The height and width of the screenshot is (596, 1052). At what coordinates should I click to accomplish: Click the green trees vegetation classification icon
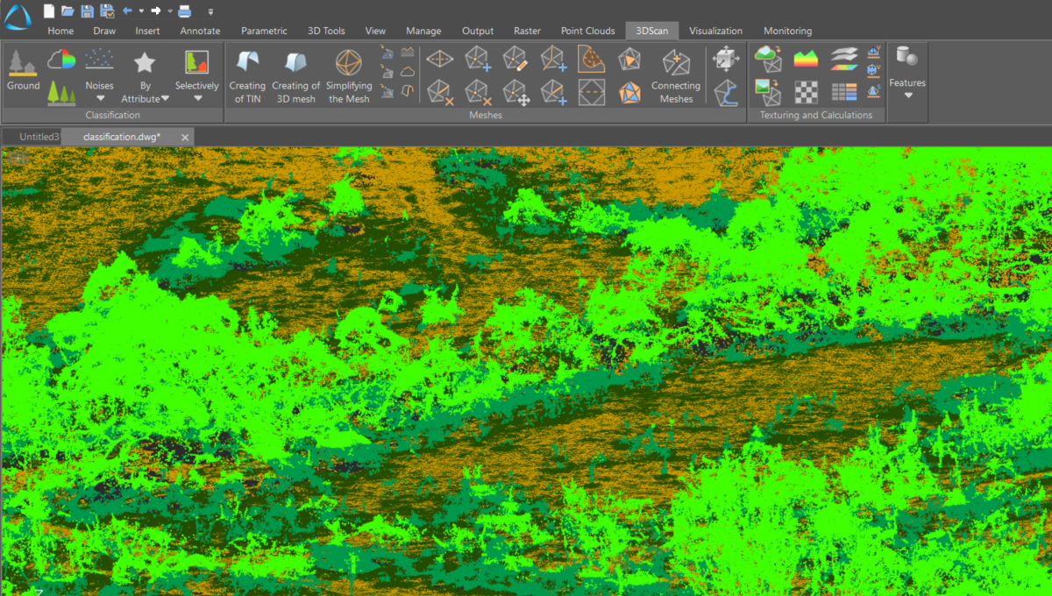pos(60,91)
